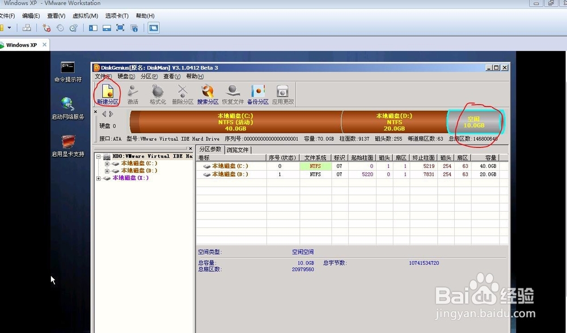Open VMware 帮助(H) menu
The width and height of the screenshot is (567, 333).
[x=145, y=16]
